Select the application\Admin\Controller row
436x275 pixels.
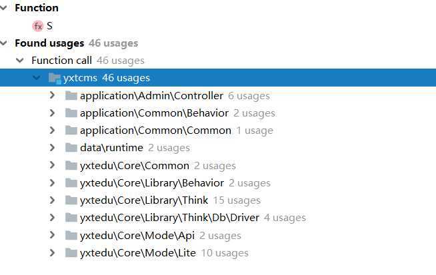tap(151, 96)
